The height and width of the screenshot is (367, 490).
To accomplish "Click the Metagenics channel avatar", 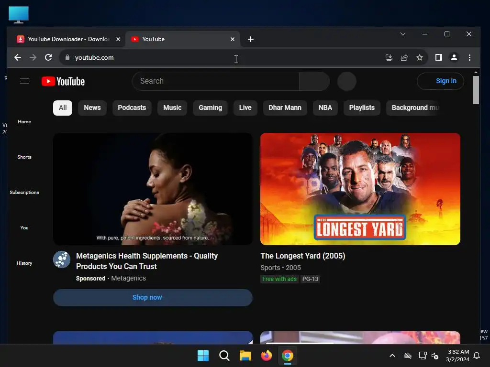I will click(x=62, y=259).
